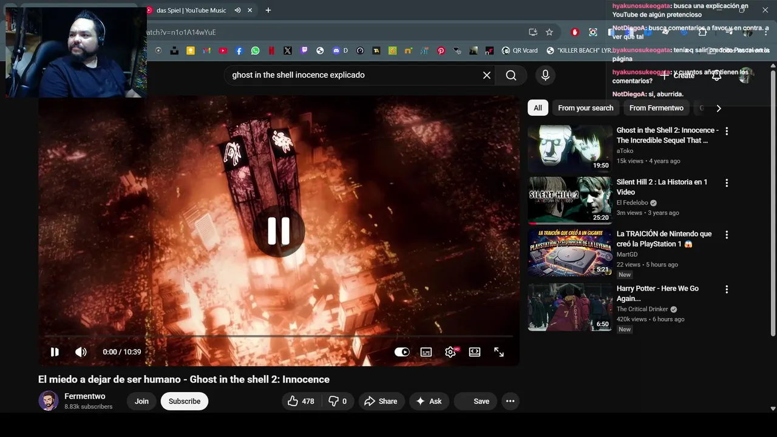Share the video
The height and width of the screenshot is (437, 777).
(x=381, y=401)
